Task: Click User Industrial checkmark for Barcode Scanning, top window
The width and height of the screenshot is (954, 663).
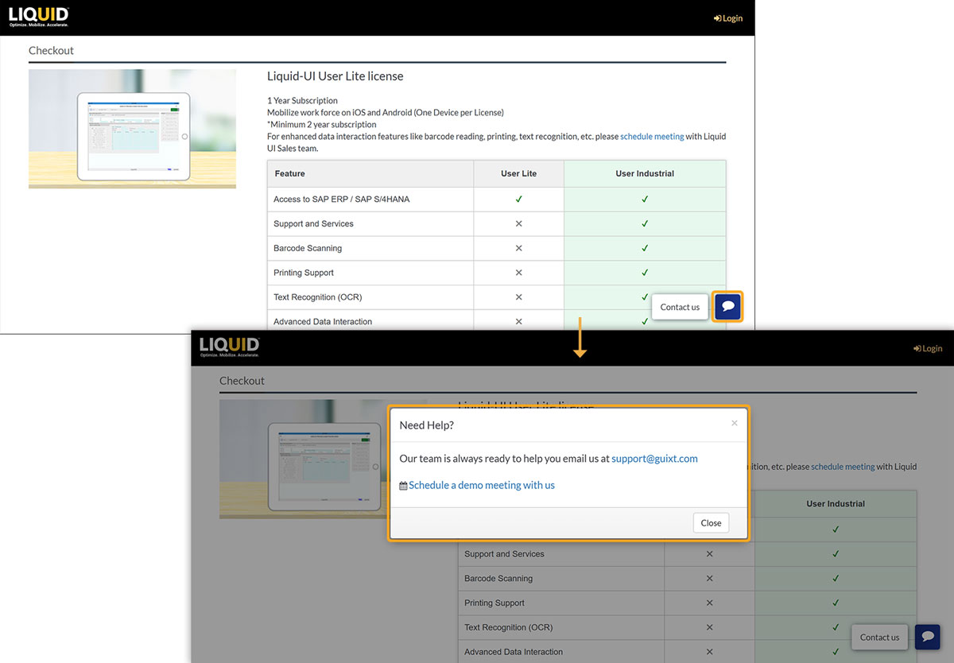Action: [x=645, y=248]
